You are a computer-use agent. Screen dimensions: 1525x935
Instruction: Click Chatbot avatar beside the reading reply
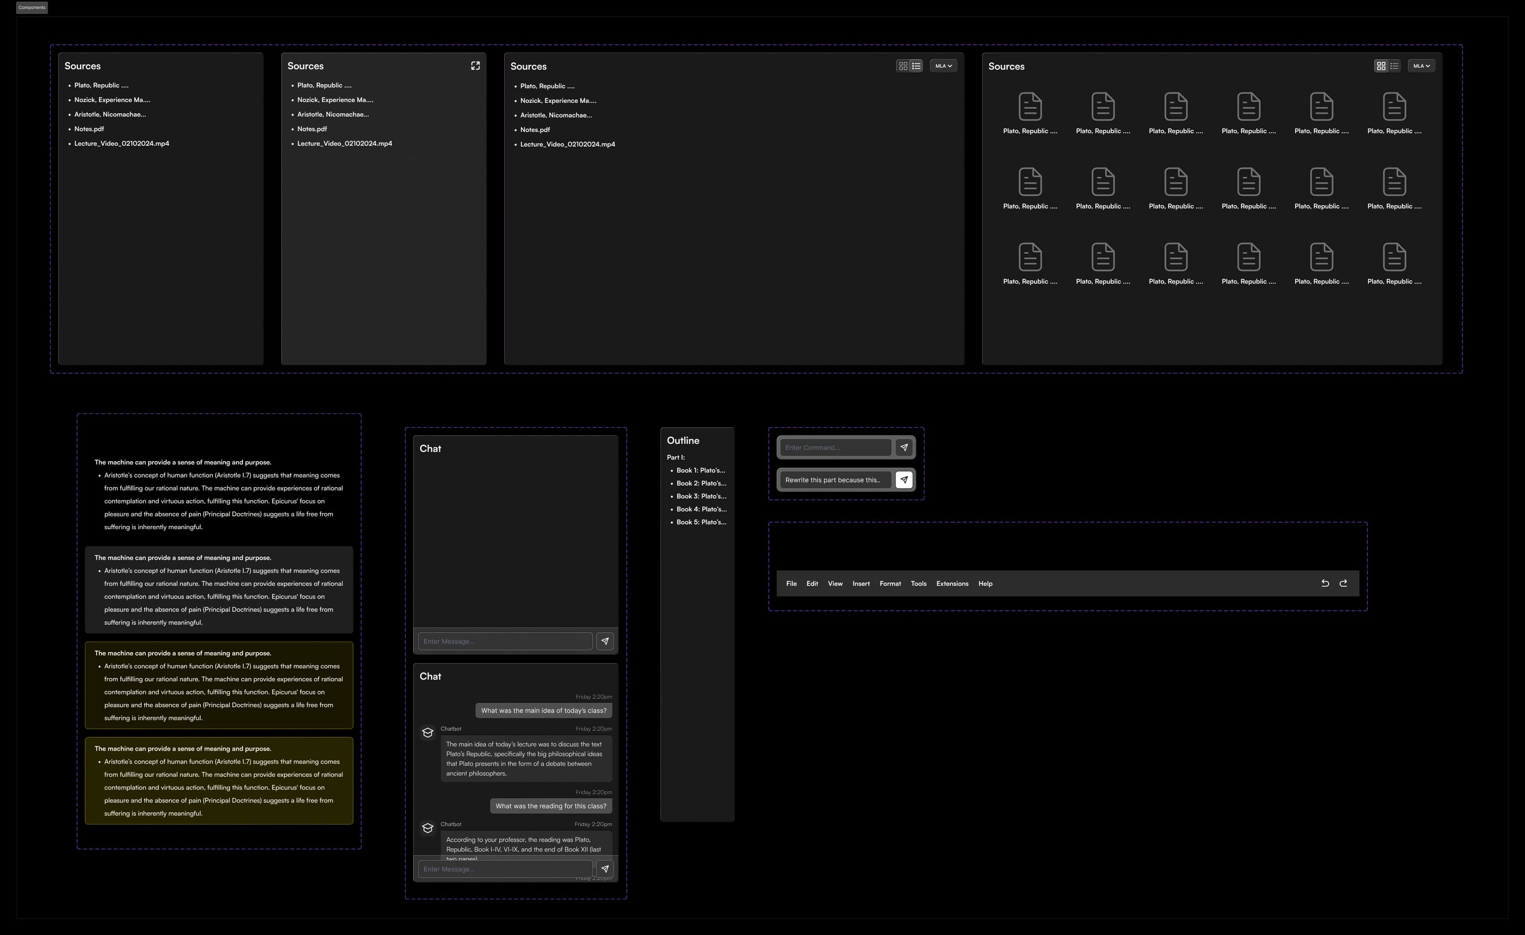[427, 828]
